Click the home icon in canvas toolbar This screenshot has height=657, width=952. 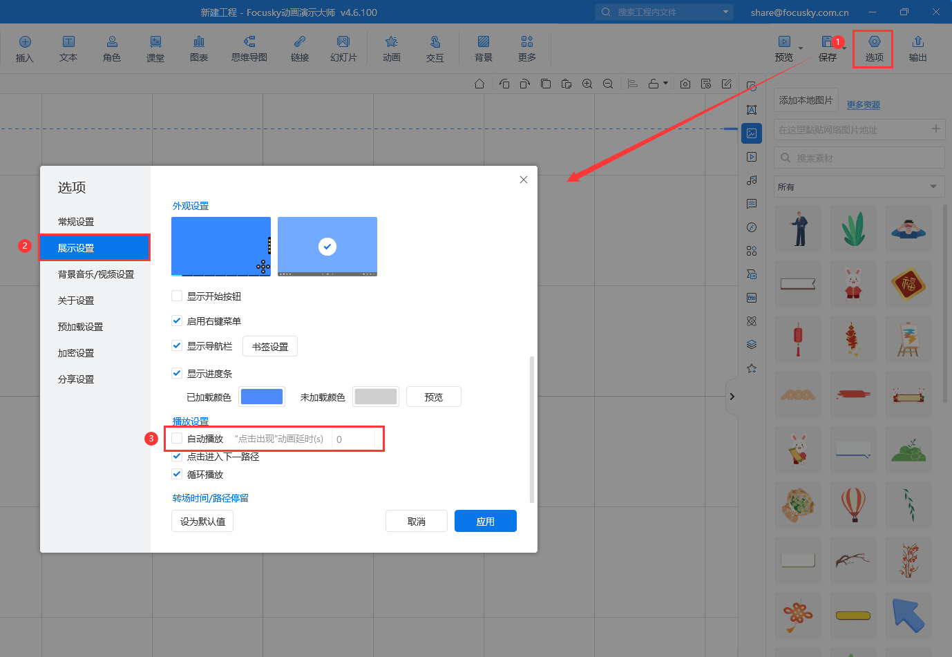479,84
